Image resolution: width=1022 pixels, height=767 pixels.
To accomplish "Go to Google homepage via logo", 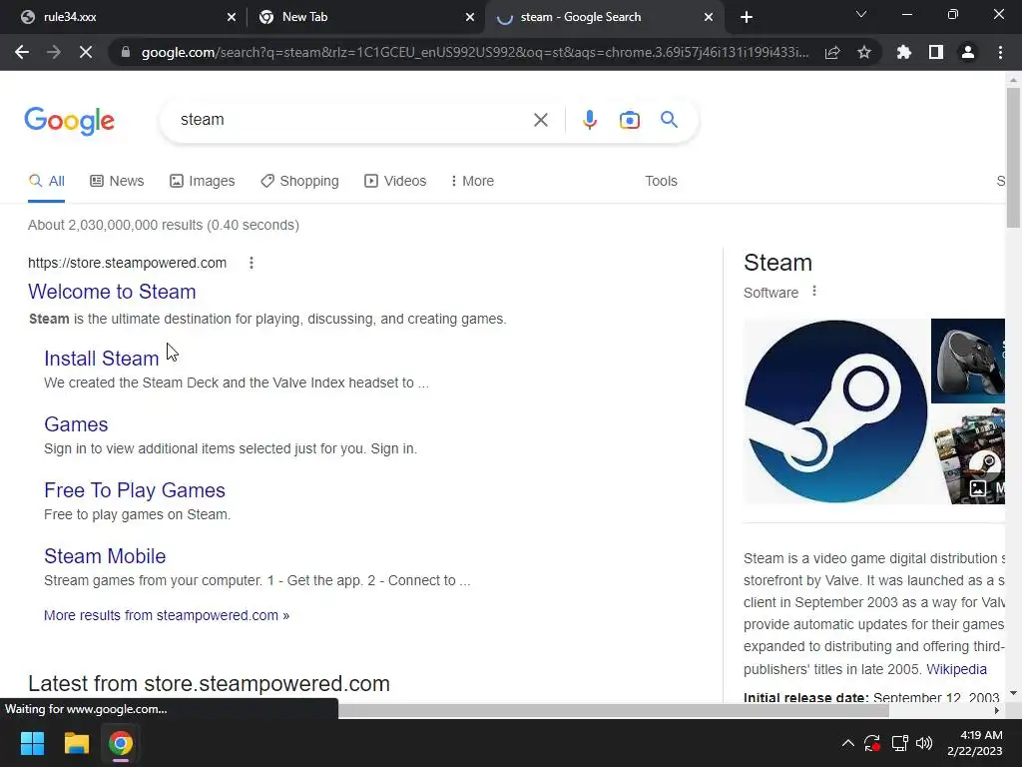I will (x=69, y=121).
